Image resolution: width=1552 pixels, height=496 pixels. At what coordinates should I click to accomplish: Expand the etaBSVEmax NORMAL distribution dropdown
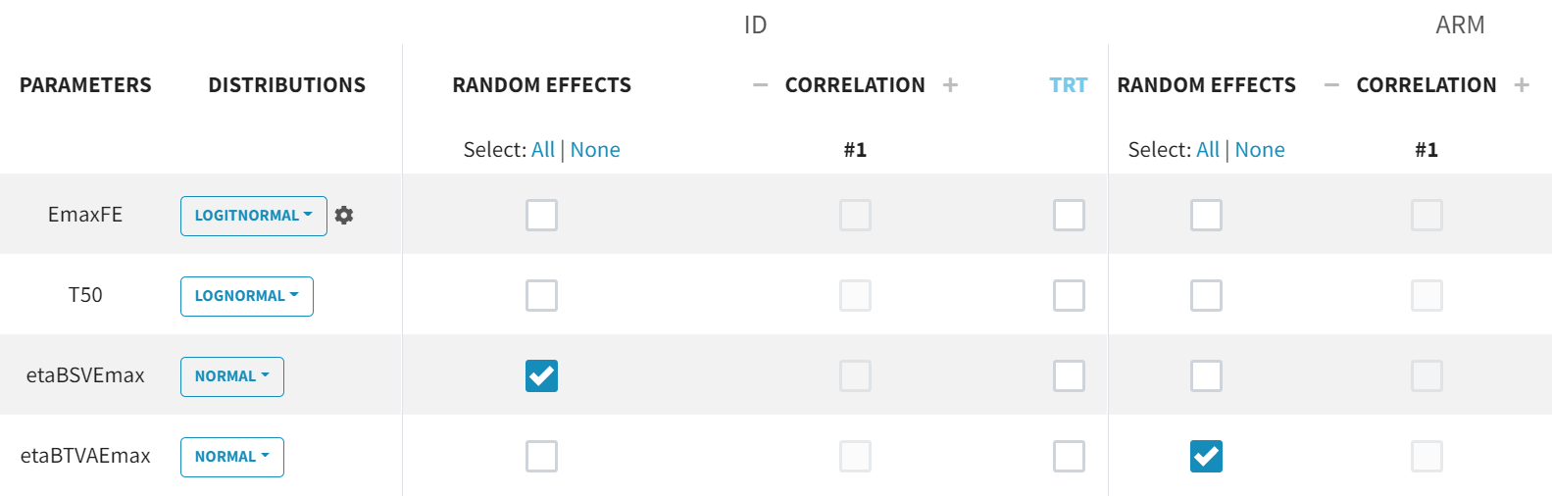[231, 376]
